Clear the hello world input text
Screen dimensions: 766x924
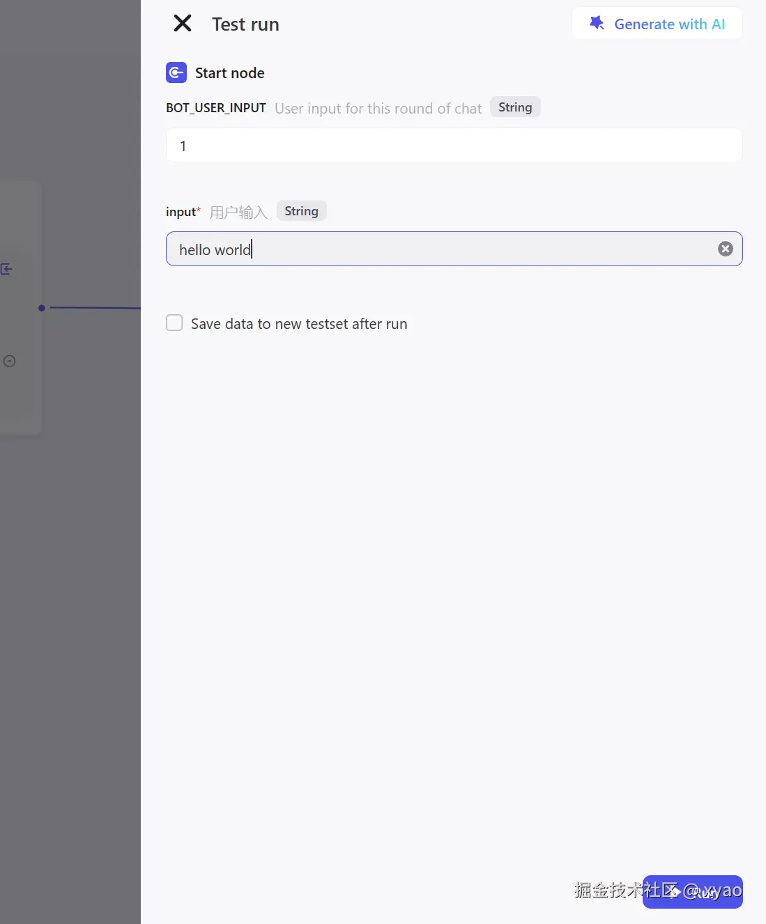point(726,249)
